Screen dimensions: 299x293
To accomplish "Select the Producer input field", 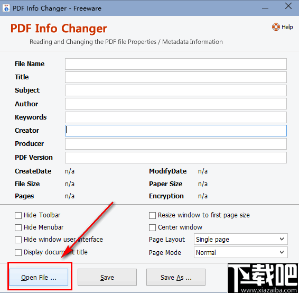I will pyautogui.click(x=175, y=144).
